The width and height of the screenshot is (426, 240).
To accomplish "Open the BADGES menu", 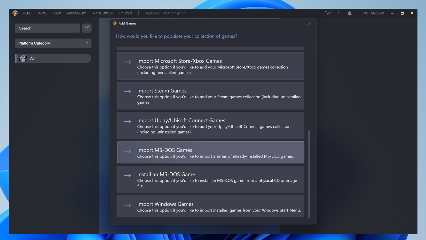I will point(125,13).
